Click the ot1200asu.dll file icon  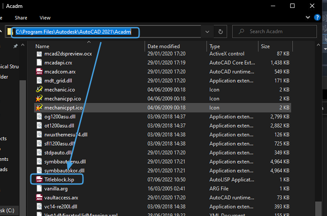39,126
